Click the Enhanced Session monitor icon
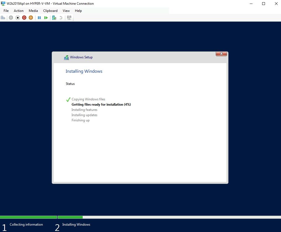The width and height of the screenshot is (281, 232). point(69,17)
